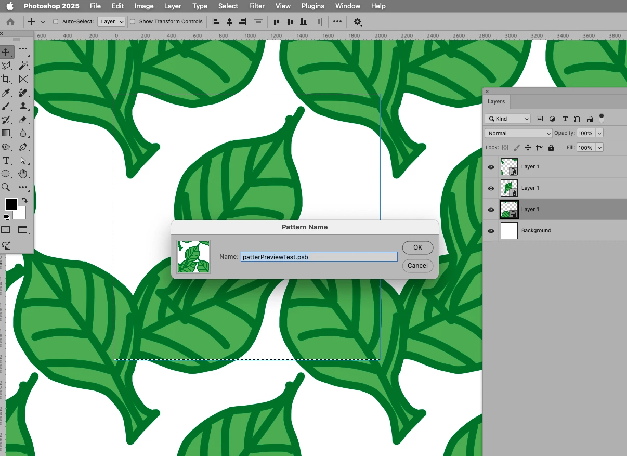Select the Path Selection arrow tool
Image resolution: width=627 pixels, height=456 pixels.
pos(23,161)
